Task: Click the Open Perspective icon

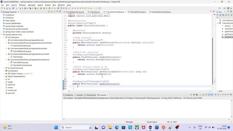Action: [225, 8]
